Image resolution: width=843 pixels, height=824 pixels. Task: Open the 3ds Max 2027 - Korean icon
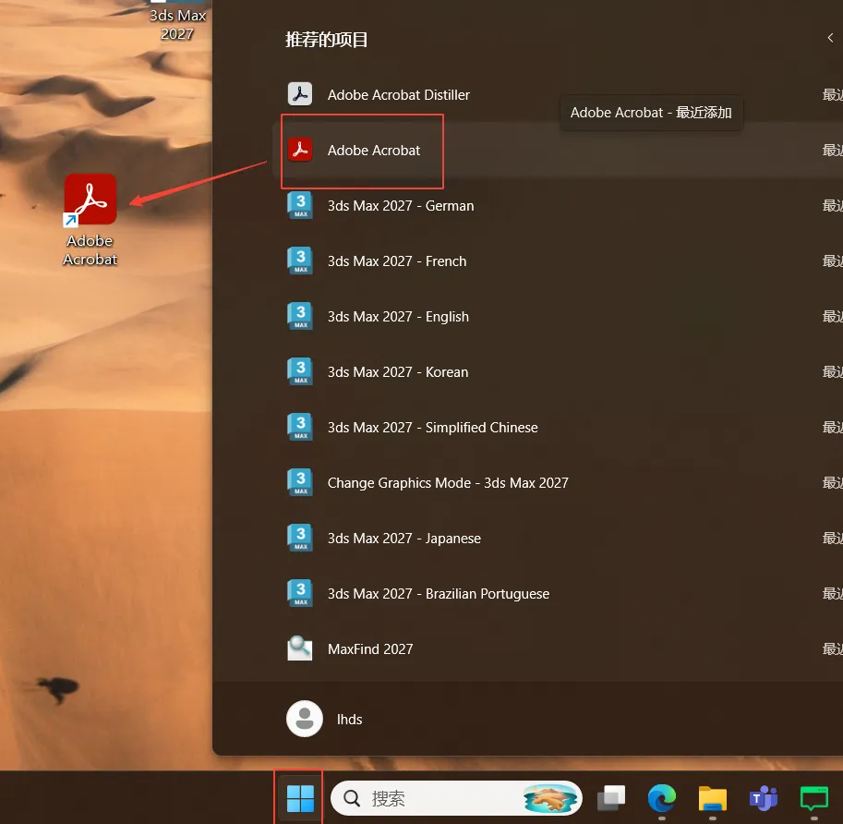pyautogui.click(x=300, y=371)
